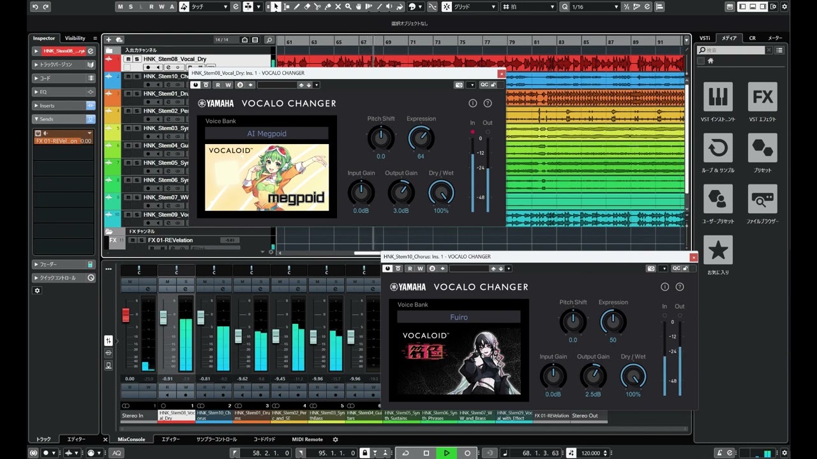This screenshot has height=459, width=817.
Task: Switch to Visibility tab
Action: (x=75, y=38)
